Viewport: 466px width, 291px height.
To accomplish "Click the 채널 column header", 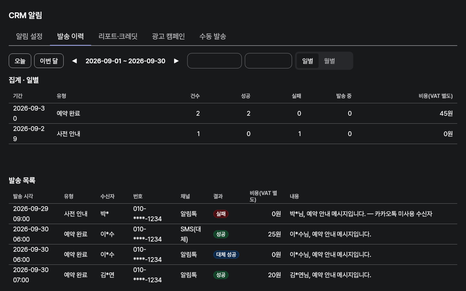I will pos(185,196).
